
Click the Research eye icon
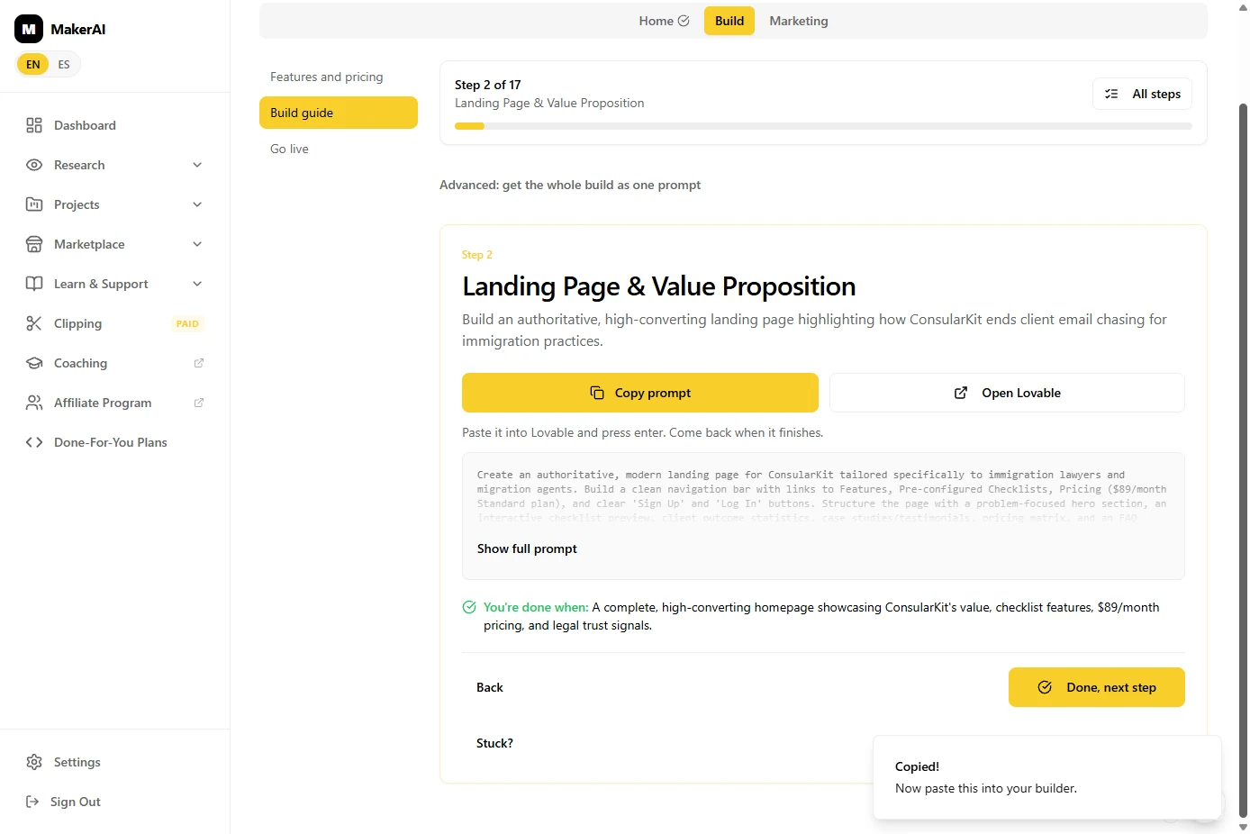pos(34,165)
